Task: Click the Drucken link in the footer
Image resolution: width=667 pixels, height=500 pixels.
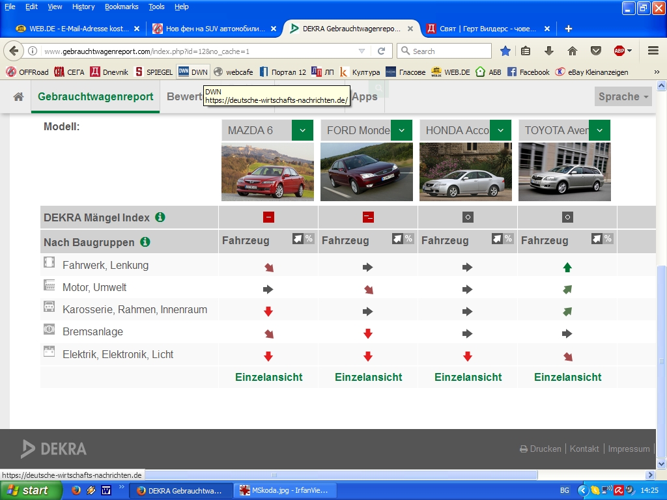Action: (541, 449)
